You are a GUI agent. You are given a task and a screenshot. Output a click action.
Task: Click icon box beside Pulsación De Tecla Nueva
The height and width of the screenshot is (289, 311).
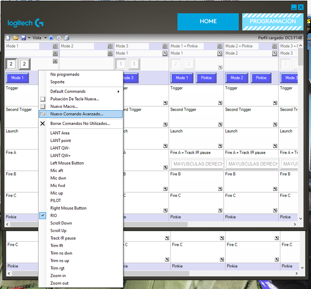pyautogui.click(x=43, y=99)
